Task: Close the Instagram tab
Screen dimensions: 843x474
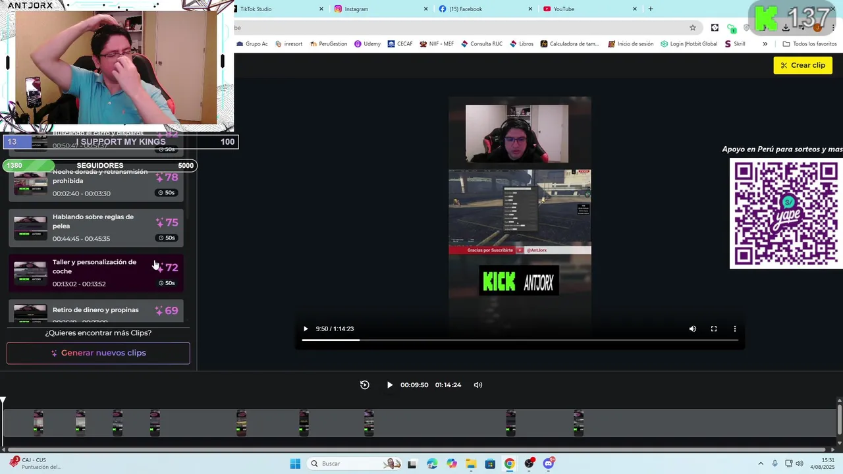Action: pos(425,9)
